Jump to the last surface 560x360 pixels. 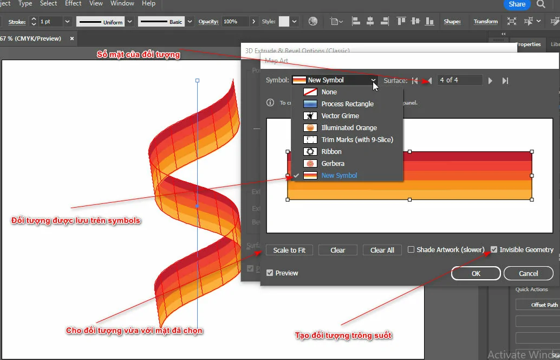(x=505, y=80)
